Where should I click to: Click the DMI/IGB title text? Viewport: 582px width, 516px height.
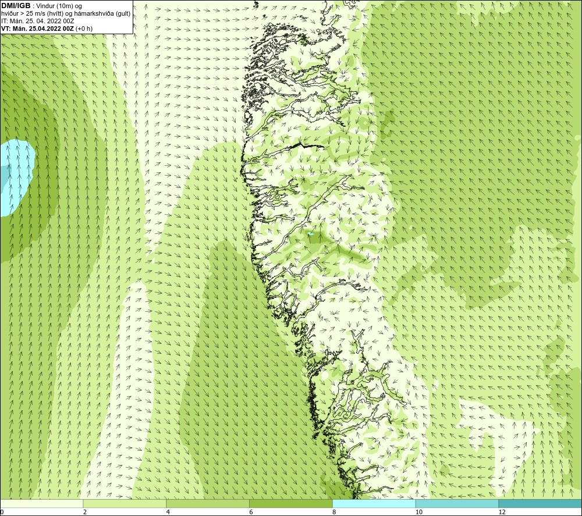16,6
